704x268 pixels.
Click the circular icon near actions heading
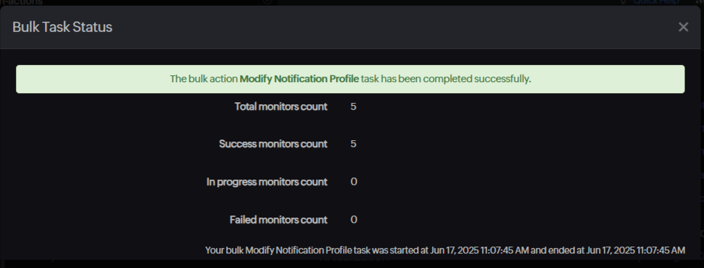267,1
